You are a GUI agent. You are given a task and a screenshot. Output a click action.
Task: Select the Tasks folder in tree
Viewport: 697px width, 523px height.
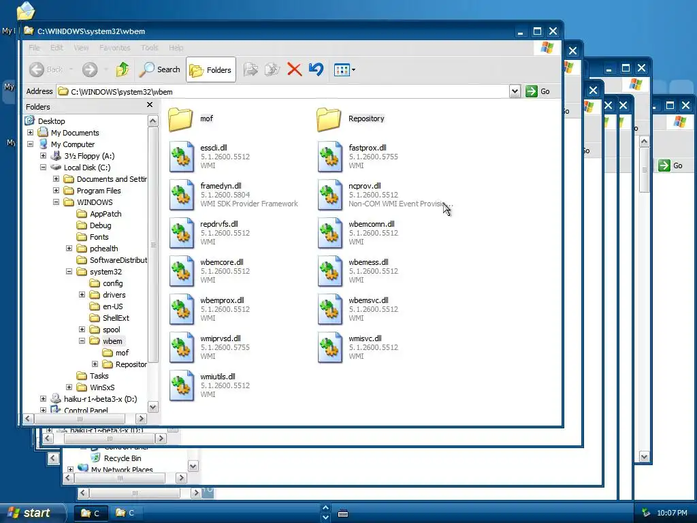99,376
